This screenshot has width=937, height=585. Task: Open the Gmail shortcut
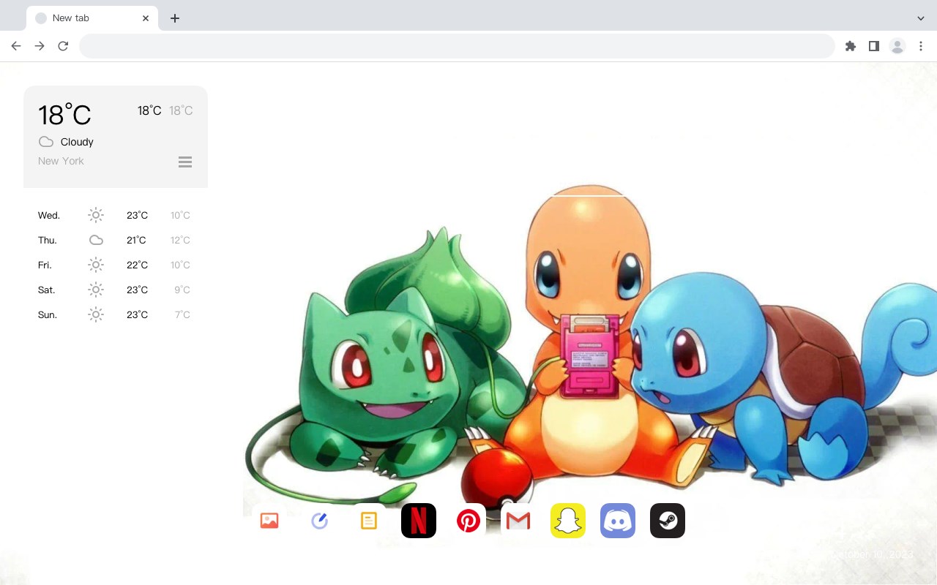pyautogui.click(x=518, y=521)
